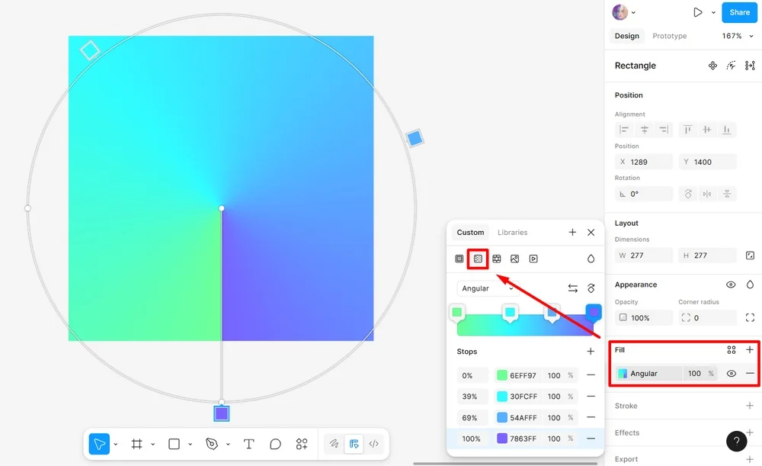Switch to the Design tab

click(x=627, y=36)
